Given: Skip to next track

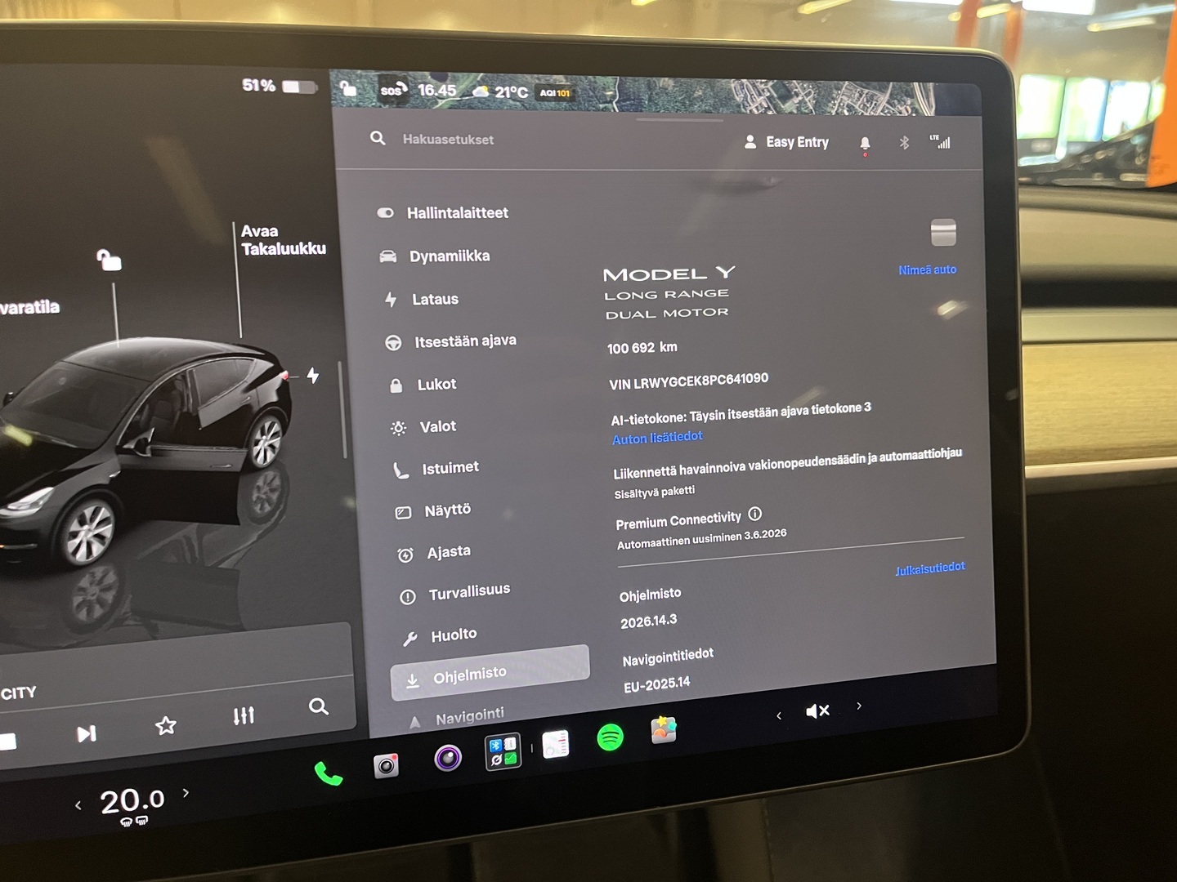Looking at the screenshot, I should point(87,733).
